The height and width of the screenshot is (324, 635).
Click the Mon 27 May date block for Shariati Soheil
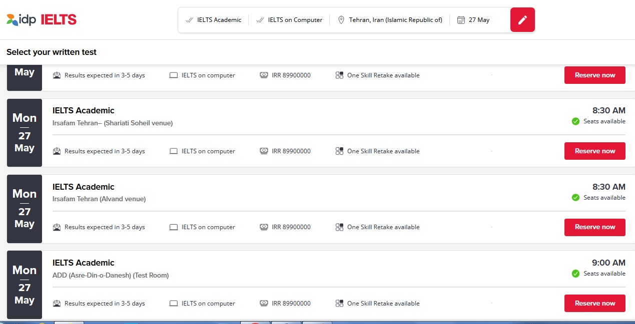pyautogui.click(x=25, y=133)
